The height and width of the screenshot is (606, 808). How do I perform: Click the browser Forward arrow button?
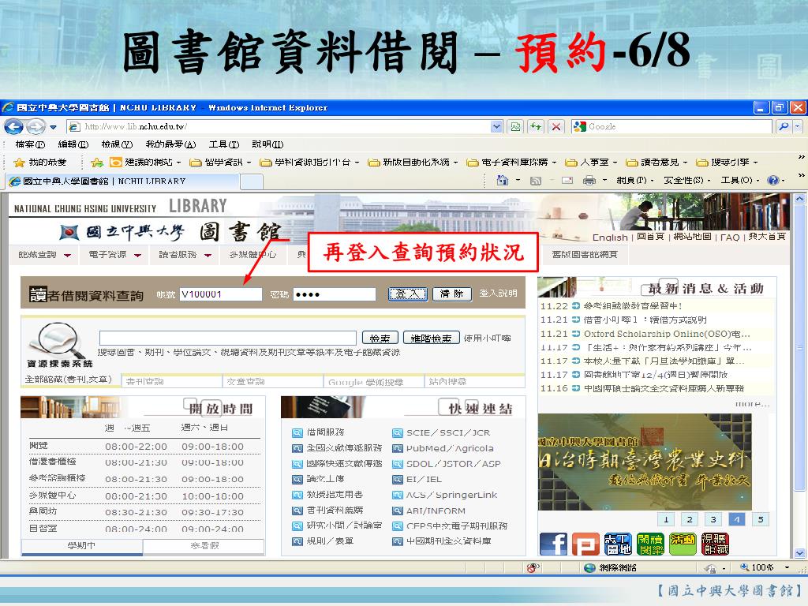click(x=35, y=126)
